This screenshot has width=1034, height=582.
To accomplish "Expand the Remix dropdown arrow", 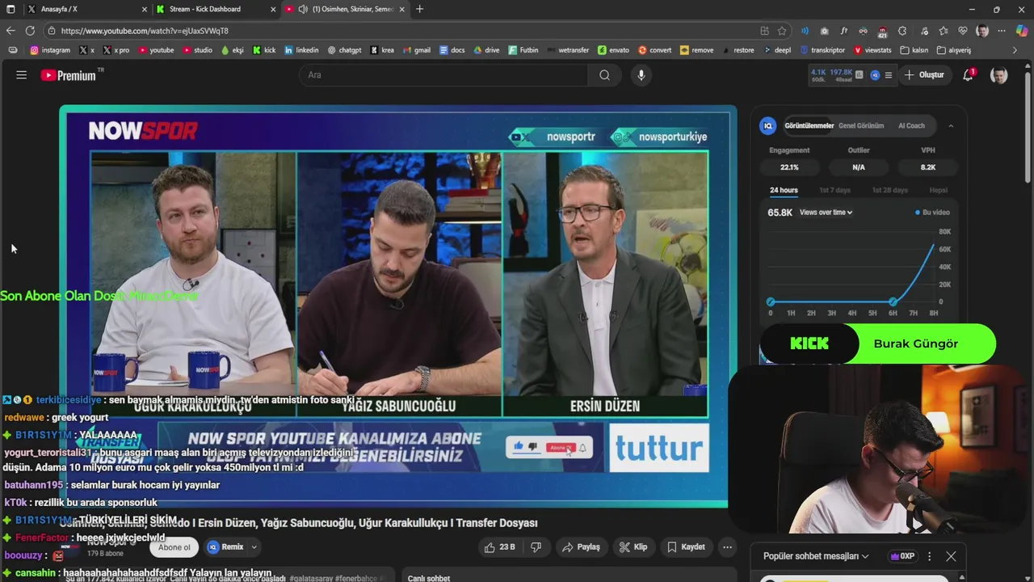I will pyautogui.click(x=254, y=547).
